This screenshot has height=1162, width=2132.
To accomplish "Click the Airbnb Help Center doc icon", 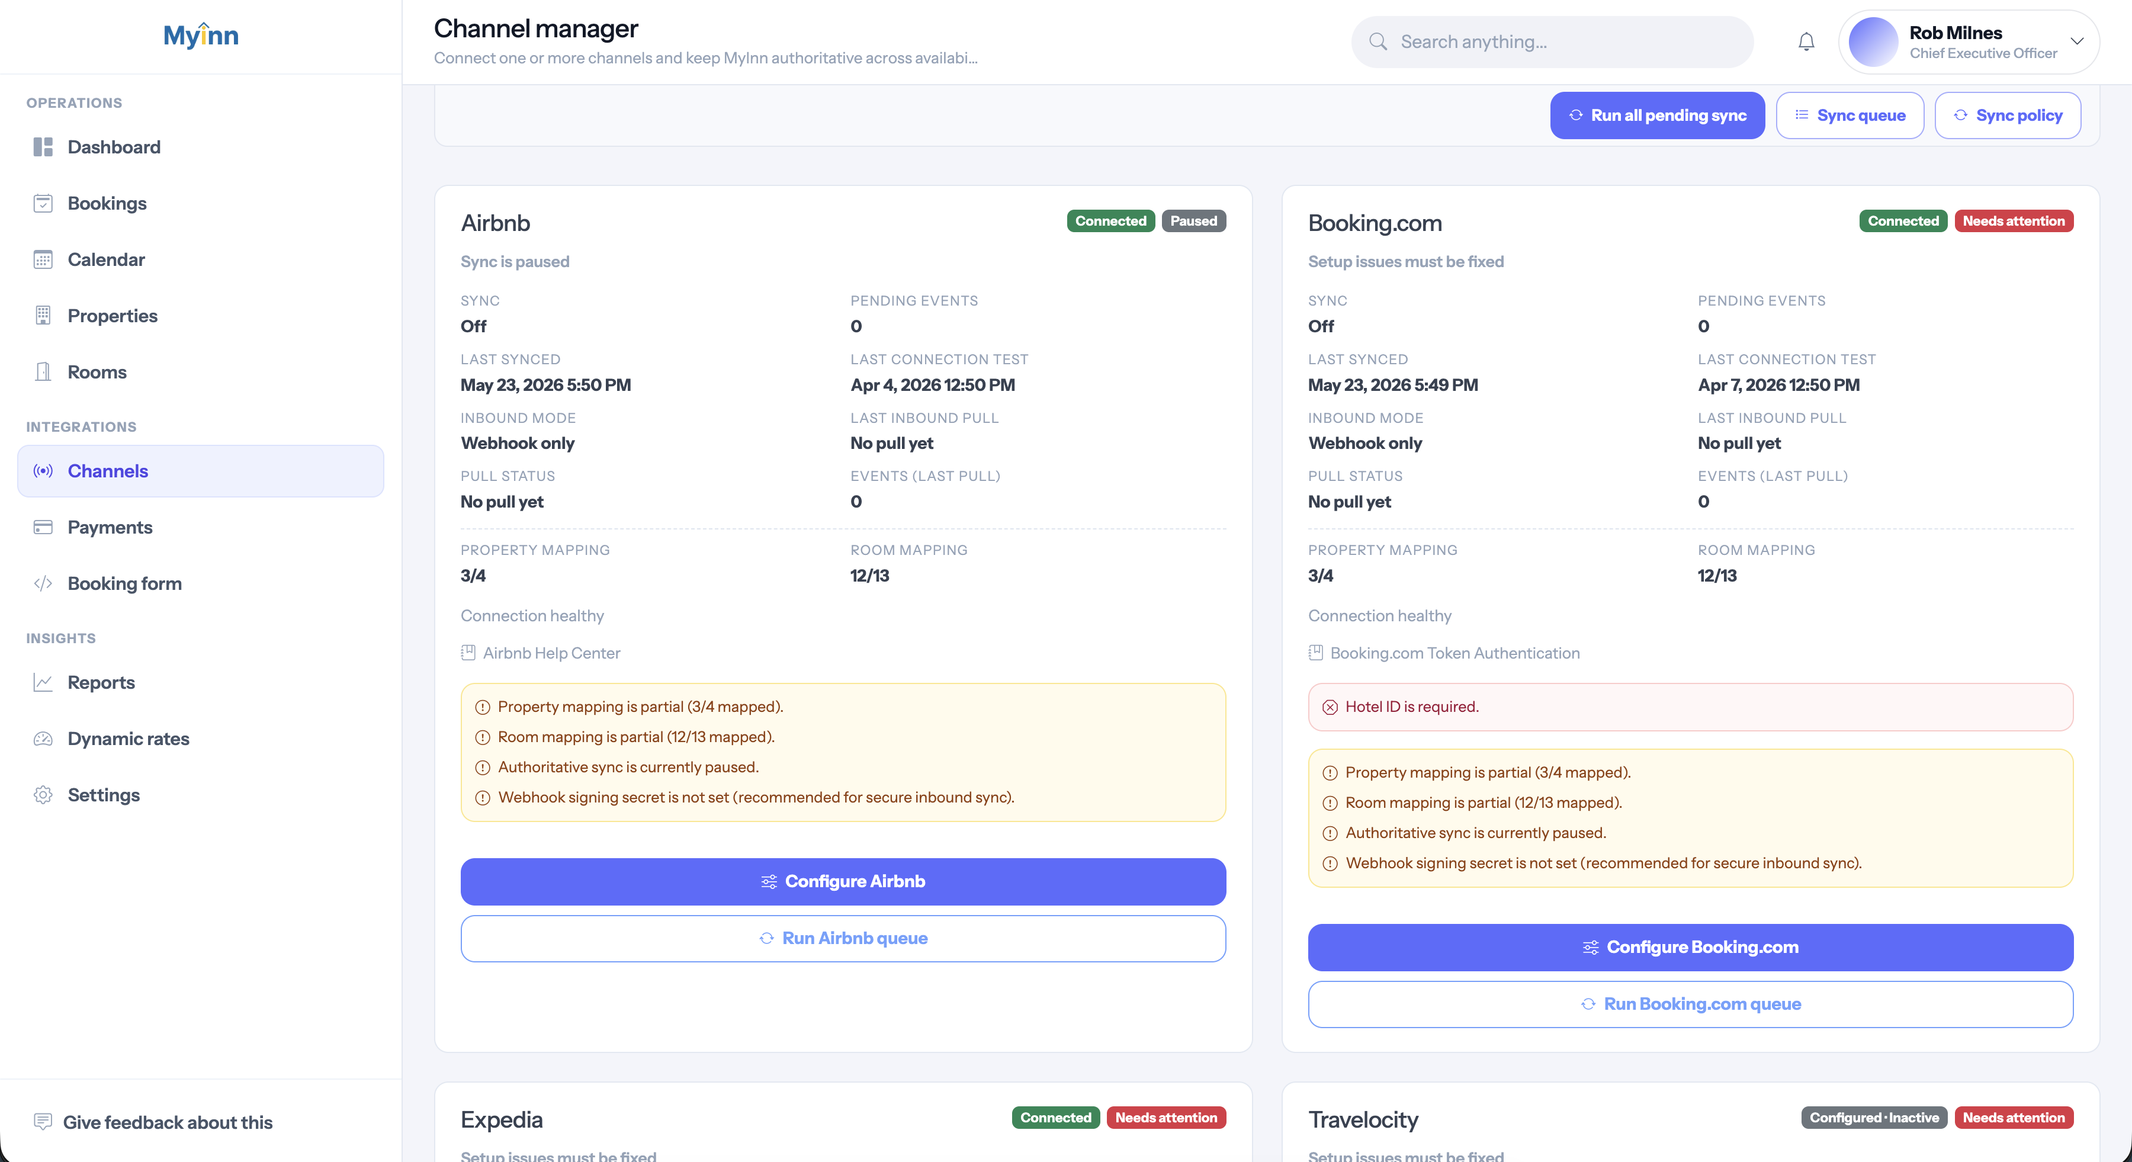I will [468, 653].
